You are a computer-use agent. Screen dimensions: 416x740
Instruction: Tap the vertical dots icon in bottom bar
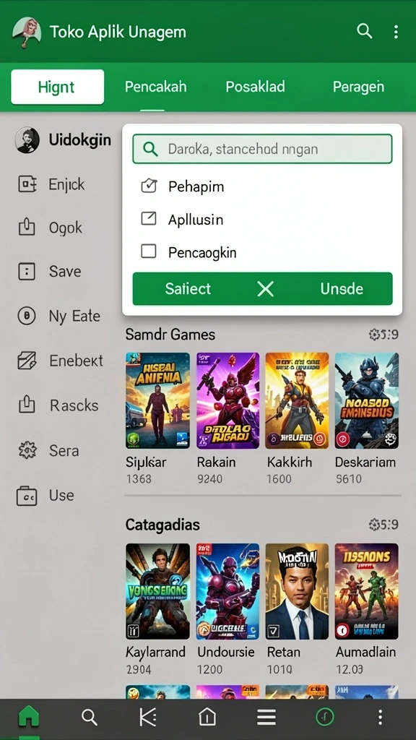(x=380, y=718)
